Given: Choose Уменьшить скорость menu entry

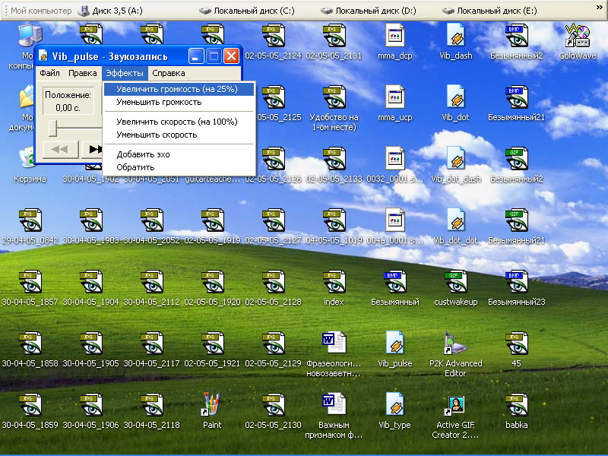Looking at the screenshot, I should [179, 135].
